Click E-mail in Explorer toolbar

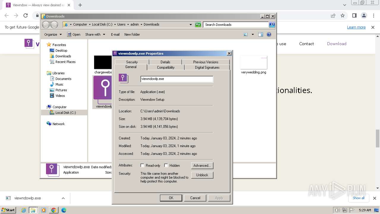coord(115,34)
